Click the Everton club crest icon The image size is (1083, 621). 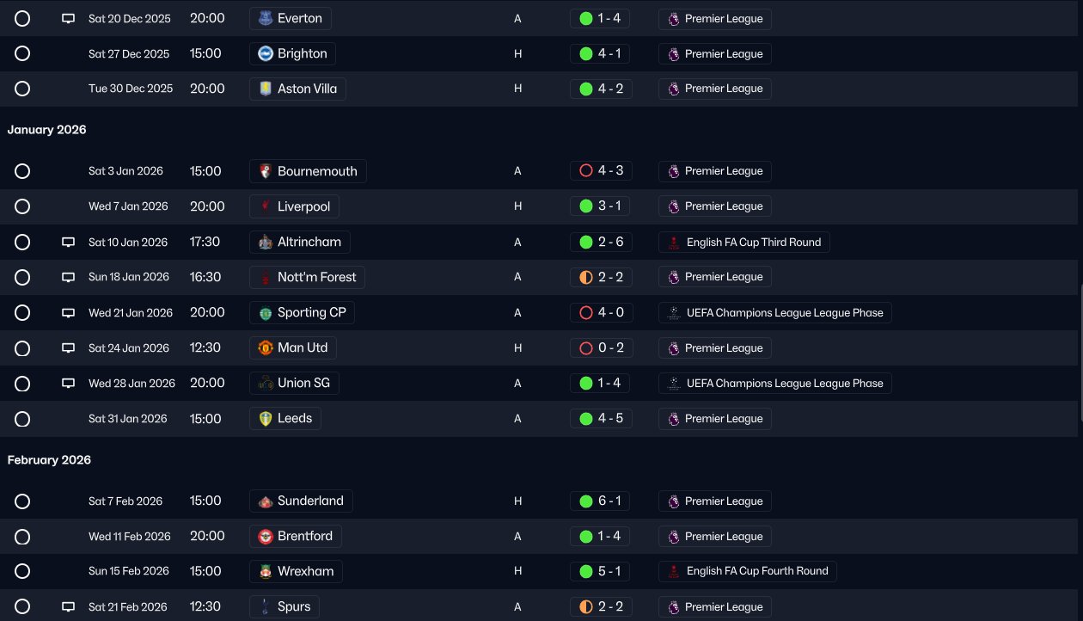click(266, 18)
